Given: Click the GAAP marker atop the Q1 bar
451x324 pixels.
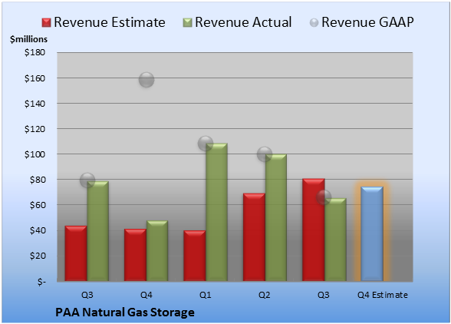Looking at the screenshot, I should (x=206, y=144).
